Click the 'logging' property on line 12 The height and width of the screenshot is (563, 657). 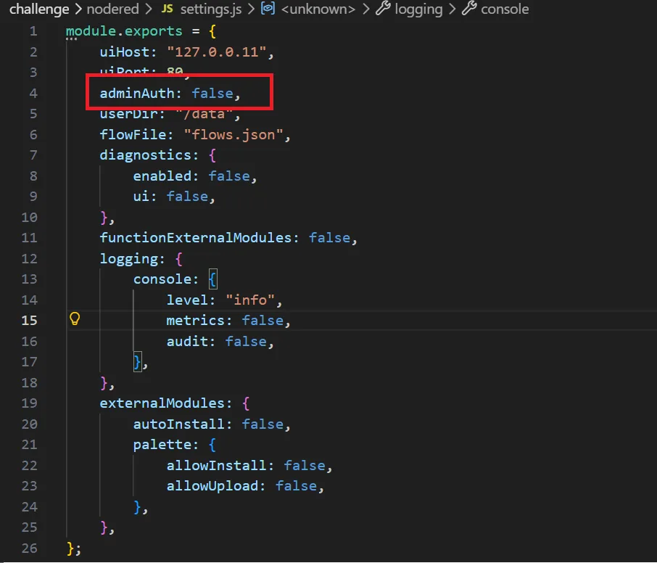coord(128,258)
